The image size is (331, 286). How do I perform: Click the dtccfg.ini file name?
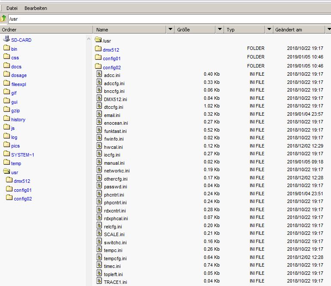[113, 107]
